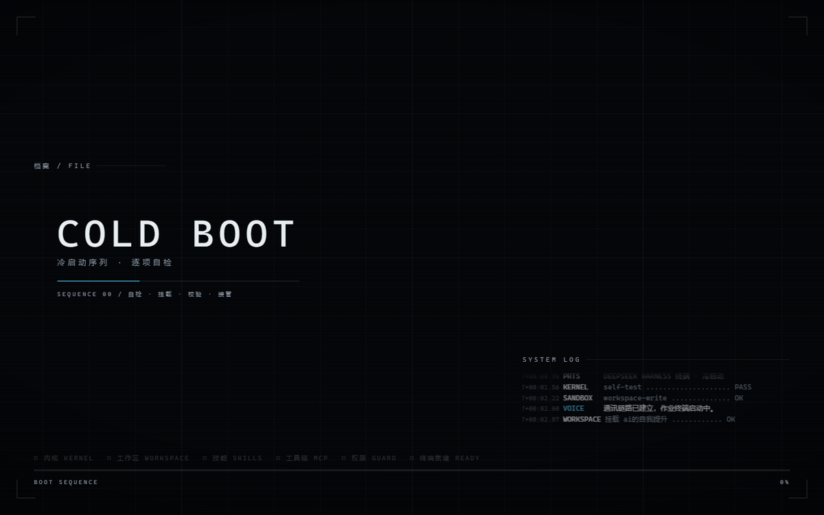Select the 权限 GUARD stage label

[374, 458]
